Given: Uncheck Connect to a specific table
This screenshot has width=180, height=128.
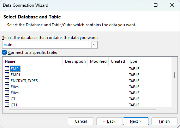Looking at the screenshot, I should click(x=5, y=52).
